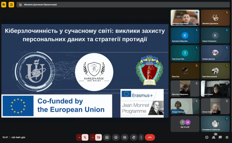Open audio settings arrow beside microphone
The width and height of the screenshot is (232, 143).
click(x=79, y=138)
